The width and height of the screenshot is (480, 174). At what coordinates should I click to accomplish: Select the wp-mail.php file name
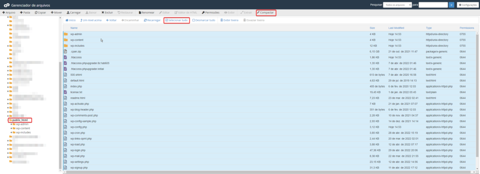(x=77, y=156)
